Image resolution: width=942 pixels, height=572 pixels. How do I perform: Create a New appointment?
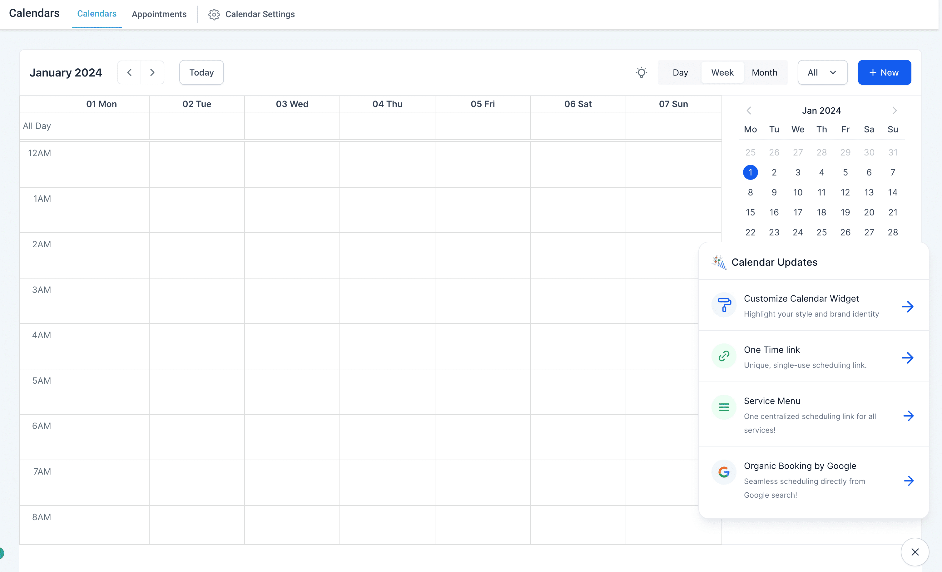[884, 72]
